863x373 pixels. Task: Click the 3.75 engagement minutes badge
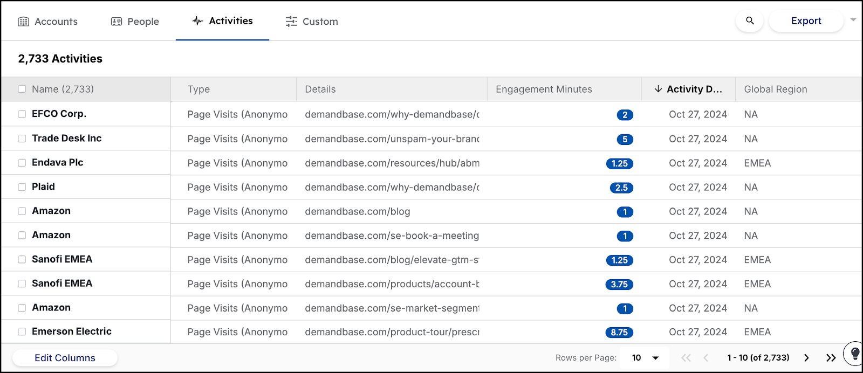pyautogui.click(x=619, y=284)
